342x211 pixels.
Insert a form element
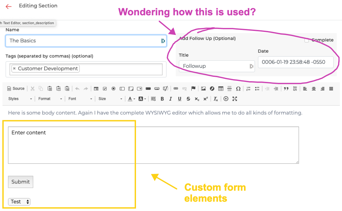96,89
